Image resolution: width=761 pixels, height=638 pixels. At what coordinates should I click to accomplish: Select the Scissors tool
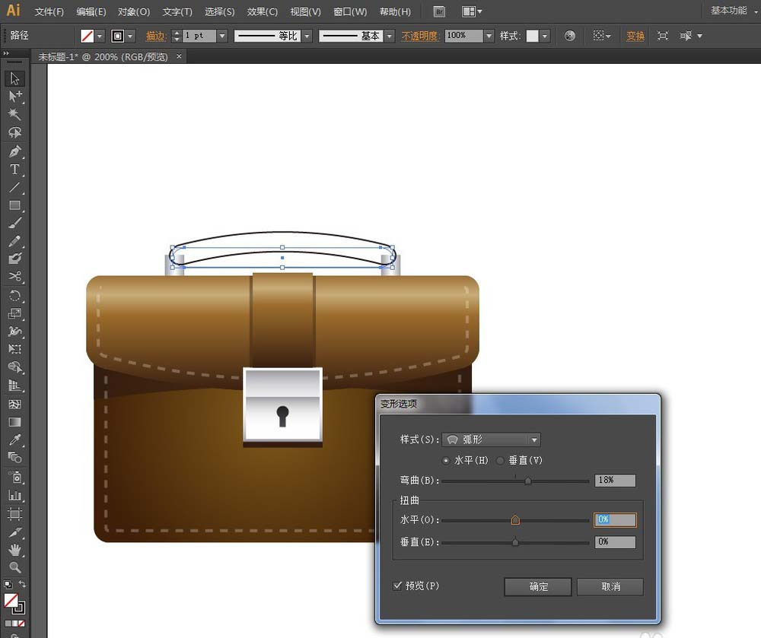coord(14,276)
